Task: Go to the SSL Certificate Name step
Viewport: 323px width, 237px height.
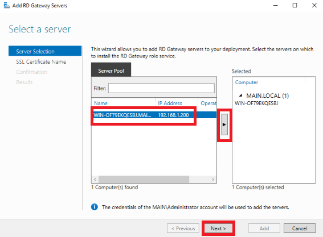Action: click(x=41, y=61)
